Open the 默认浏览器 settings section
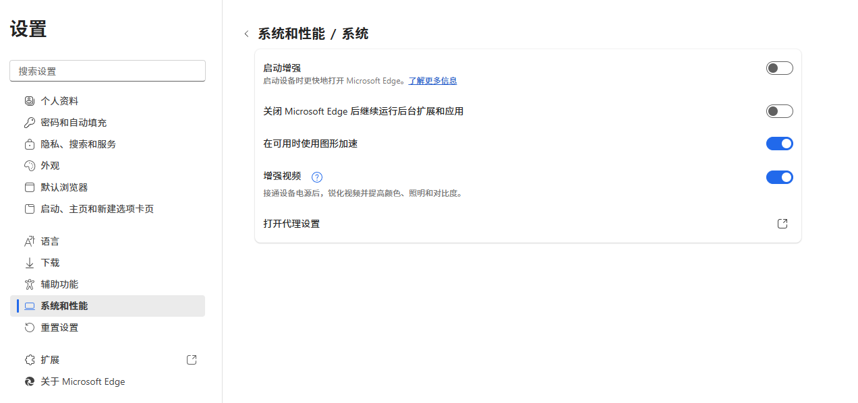This screenshot has height=403, width=858. [x=64, y=187]
